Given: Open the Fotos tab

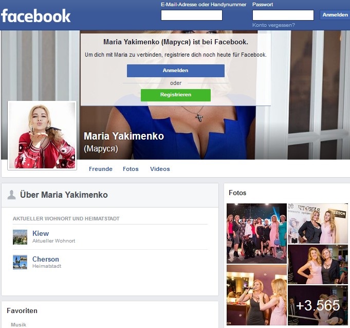Looking at the screenshot, I should click(x=131, y=169).
